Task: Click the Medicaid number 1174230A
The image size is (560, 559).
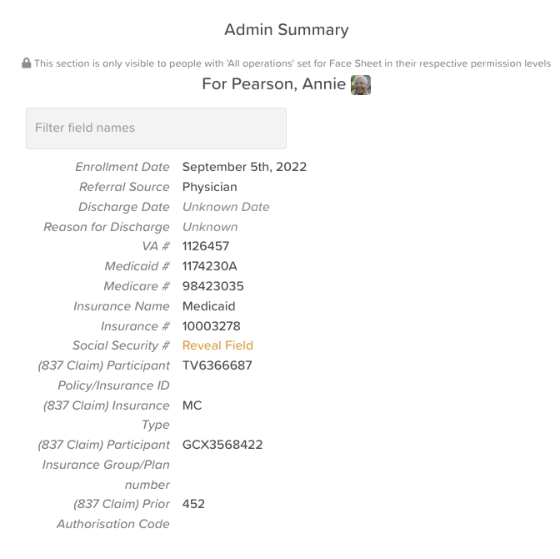Action: (210, 266)
